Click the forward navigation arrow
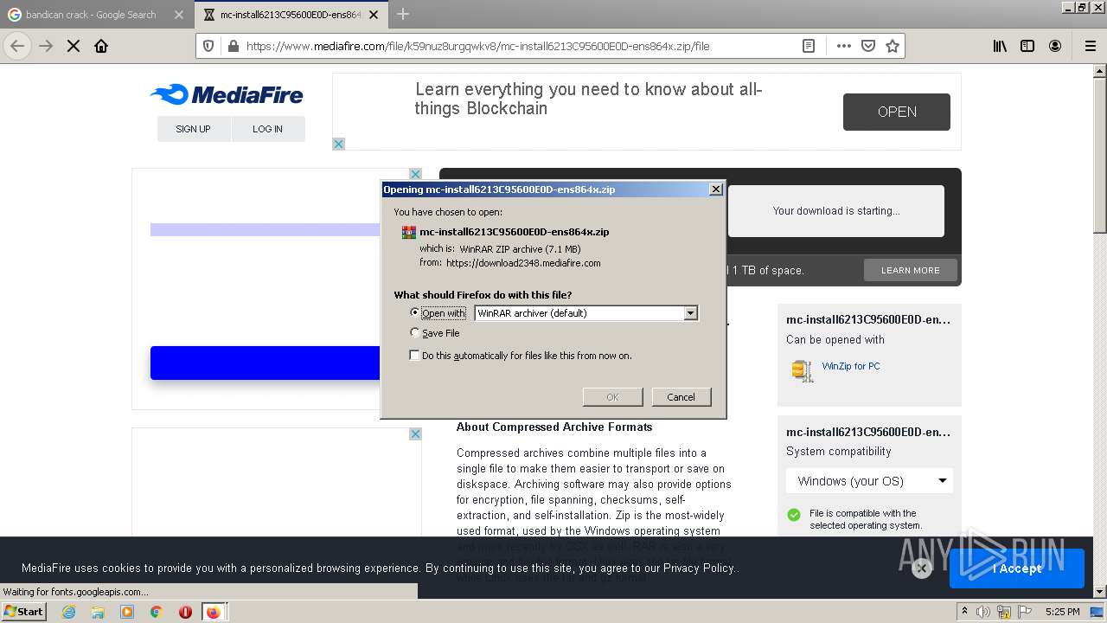 coord(46,46)
